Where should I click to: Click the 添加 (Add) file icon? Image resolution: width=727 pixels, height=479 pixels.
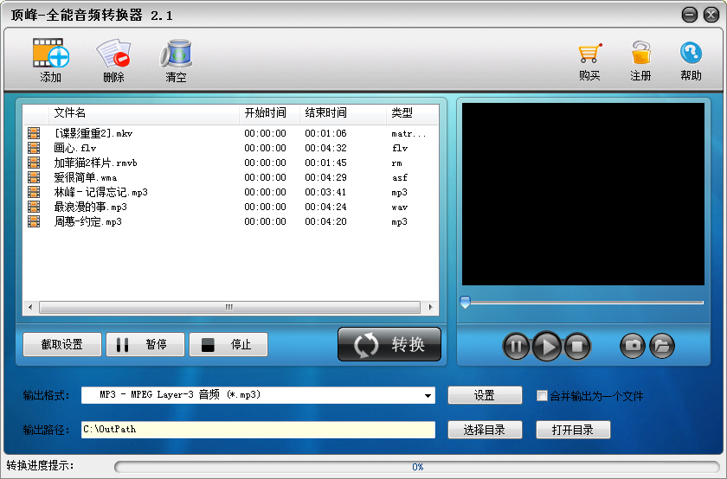50,54
